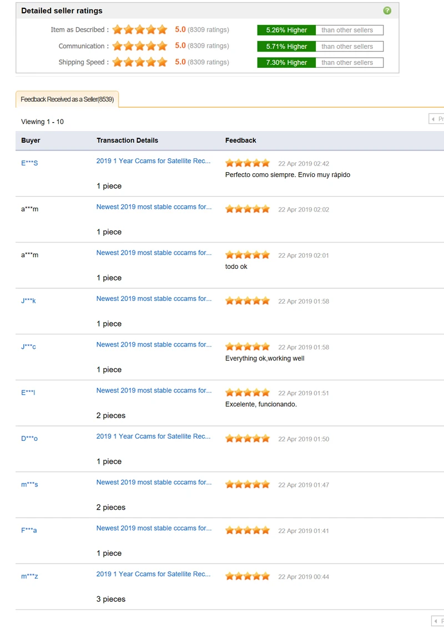444x638 pixels.
Task: Select the Feedback Received as a Seller tab
Action: 67,99
